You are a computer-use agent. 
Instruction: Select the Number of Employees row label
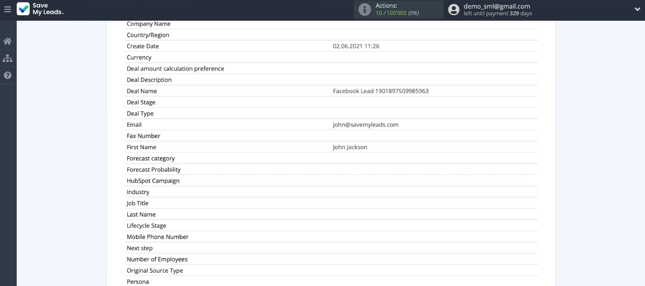tap(157, 259)
